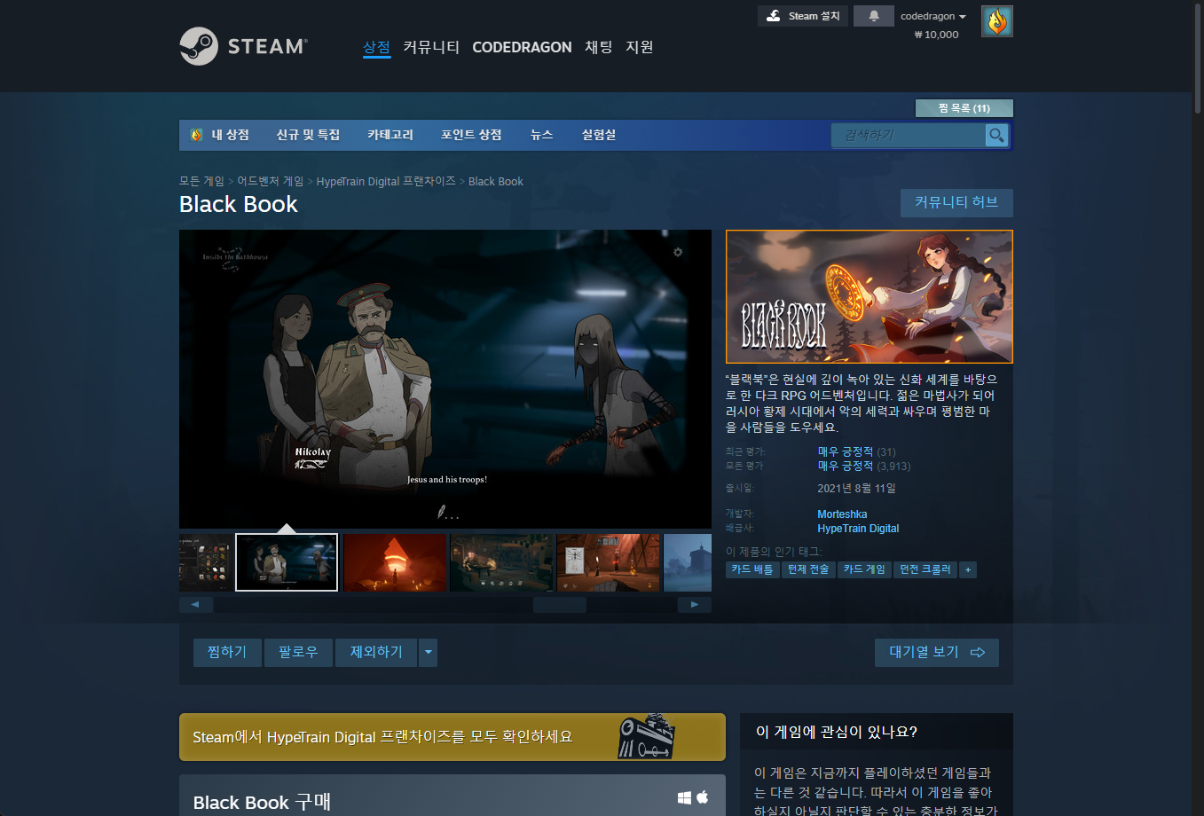
Task: Expand more tags with plus button
Action: coord(968,569)
